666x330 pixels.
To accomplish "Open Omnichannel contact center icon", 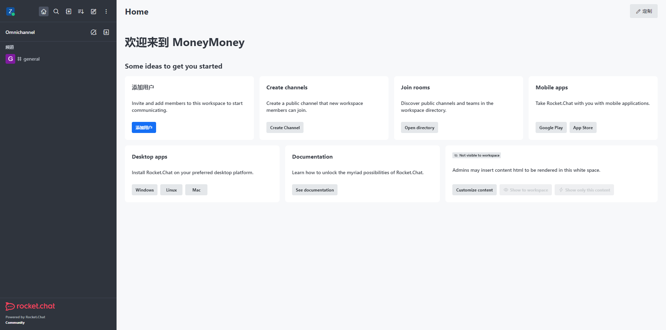I will [x=106, y=32].
